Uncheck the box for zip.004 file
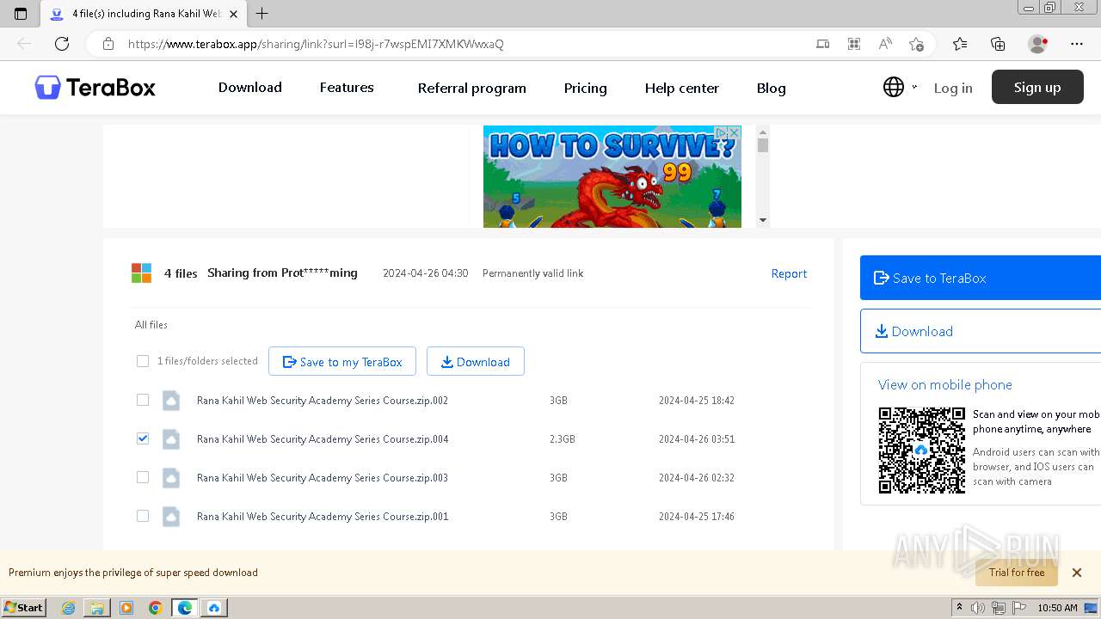Viewport: 1101px width, 619px height. click(x=143, y=438)
